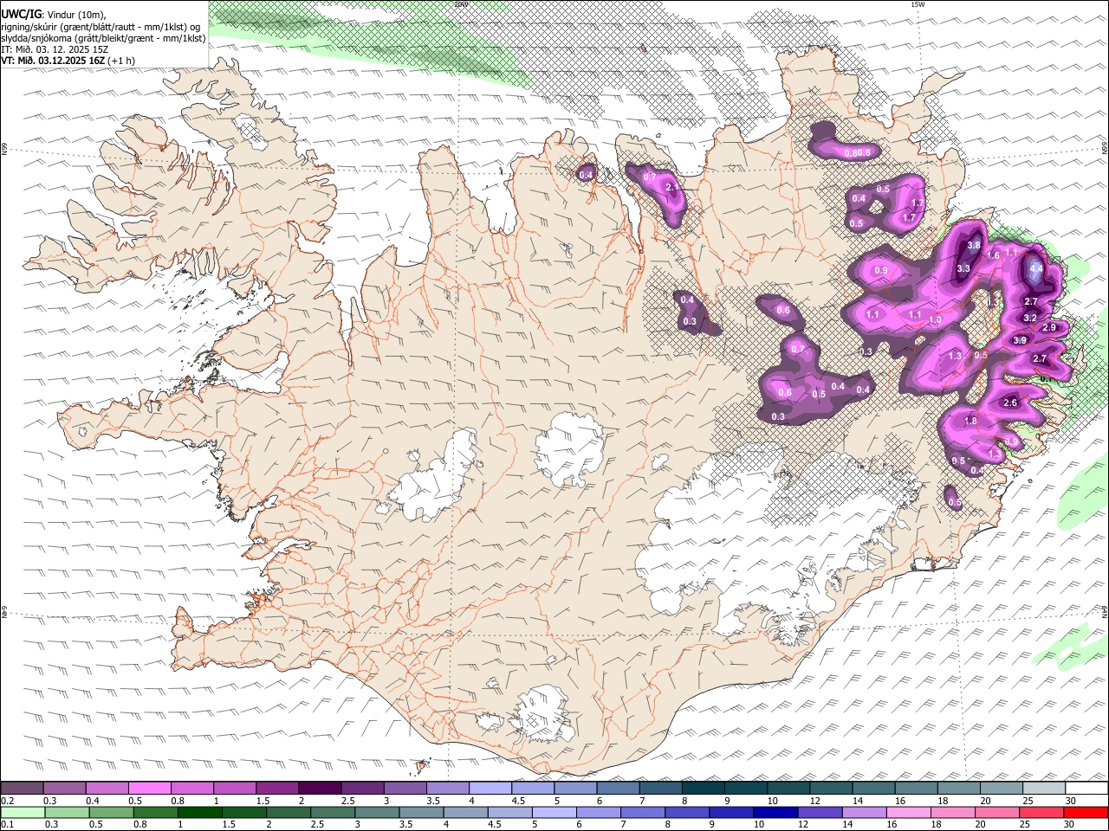Click the deep blue 10 swatch in bottom legend row
This screenshot has height=831, width=1109.
click(775, 813)
